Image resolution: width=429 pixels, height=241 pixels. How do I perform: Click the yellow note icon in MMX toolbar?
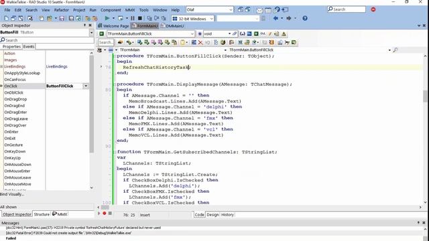(x=182, y=42)
